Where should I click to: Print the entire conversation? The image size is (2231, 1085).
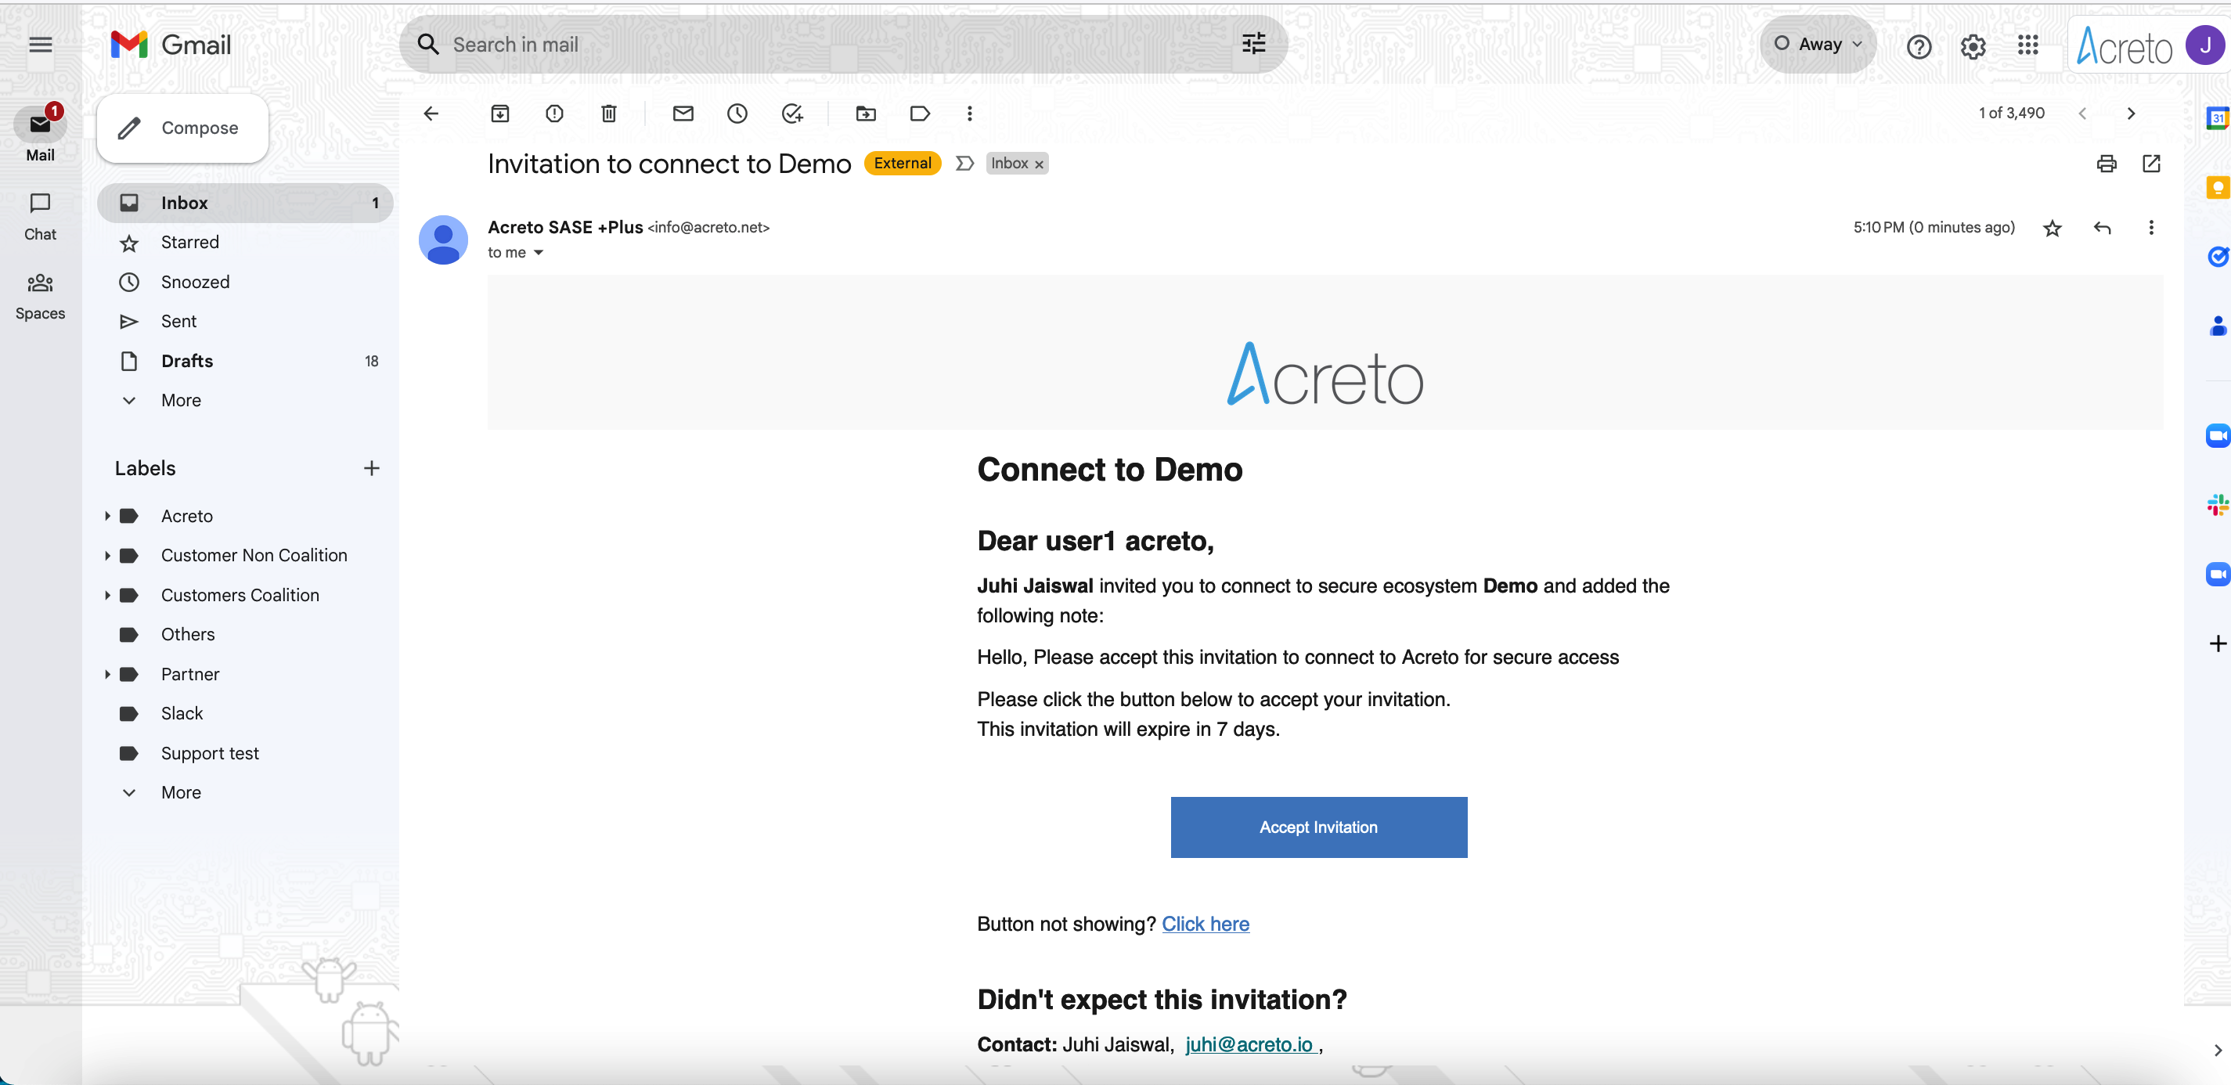2107,164
